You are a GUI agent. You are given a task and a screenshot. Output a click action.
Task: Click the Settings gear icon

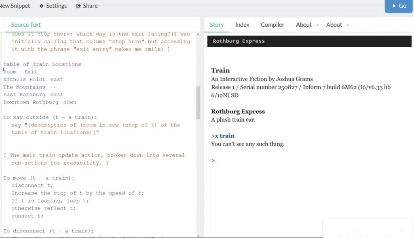[x=42, y=6]
